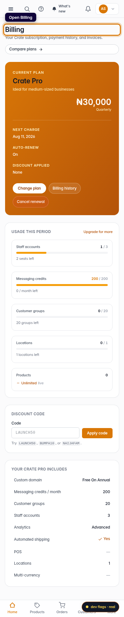Screen dimensions: 124x617
Task: Open the help question mark icon
Action: pos(41,9)
